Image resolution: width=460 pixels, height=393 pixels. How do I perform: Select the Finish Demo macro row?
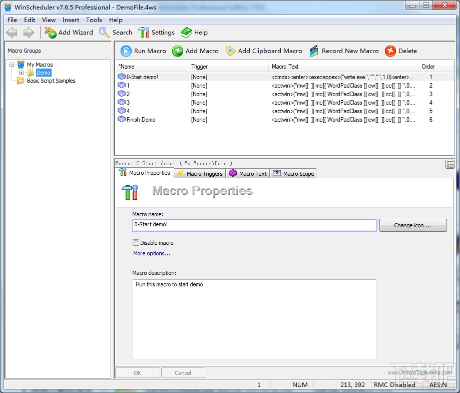285,120
